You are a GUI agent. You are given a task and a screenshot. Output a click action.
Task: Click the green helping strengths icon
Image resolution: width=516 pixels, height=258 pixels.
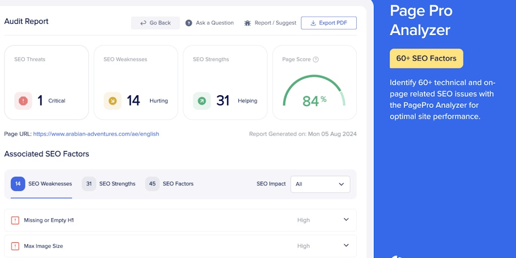(202, 101)
